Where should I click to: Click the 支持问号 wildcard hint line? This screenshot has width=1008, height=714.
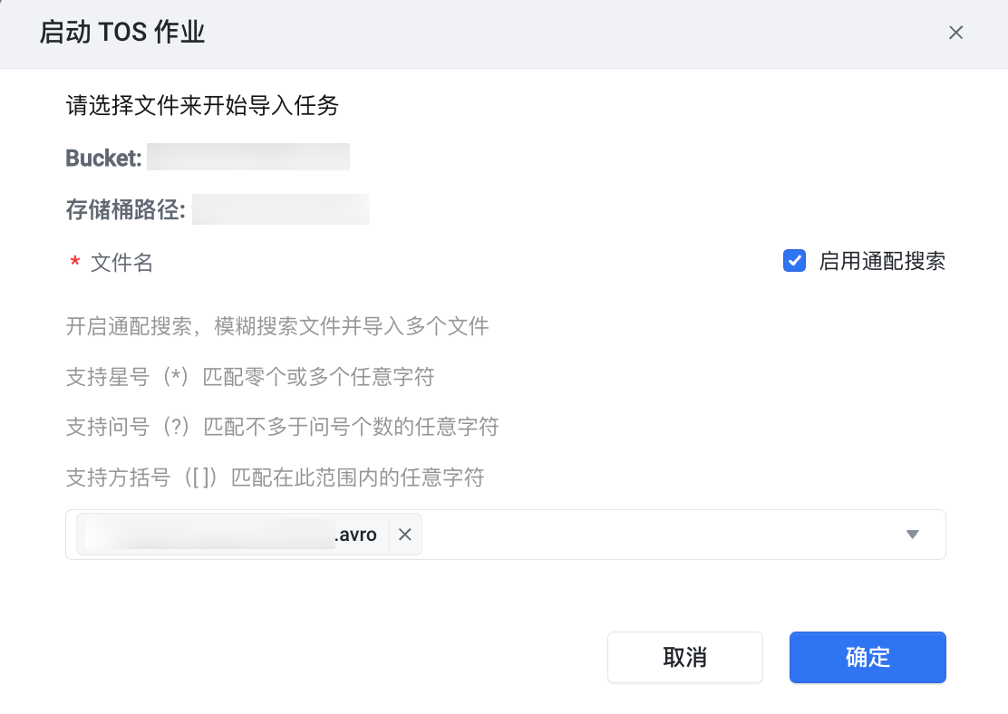[x=282, y=426]
